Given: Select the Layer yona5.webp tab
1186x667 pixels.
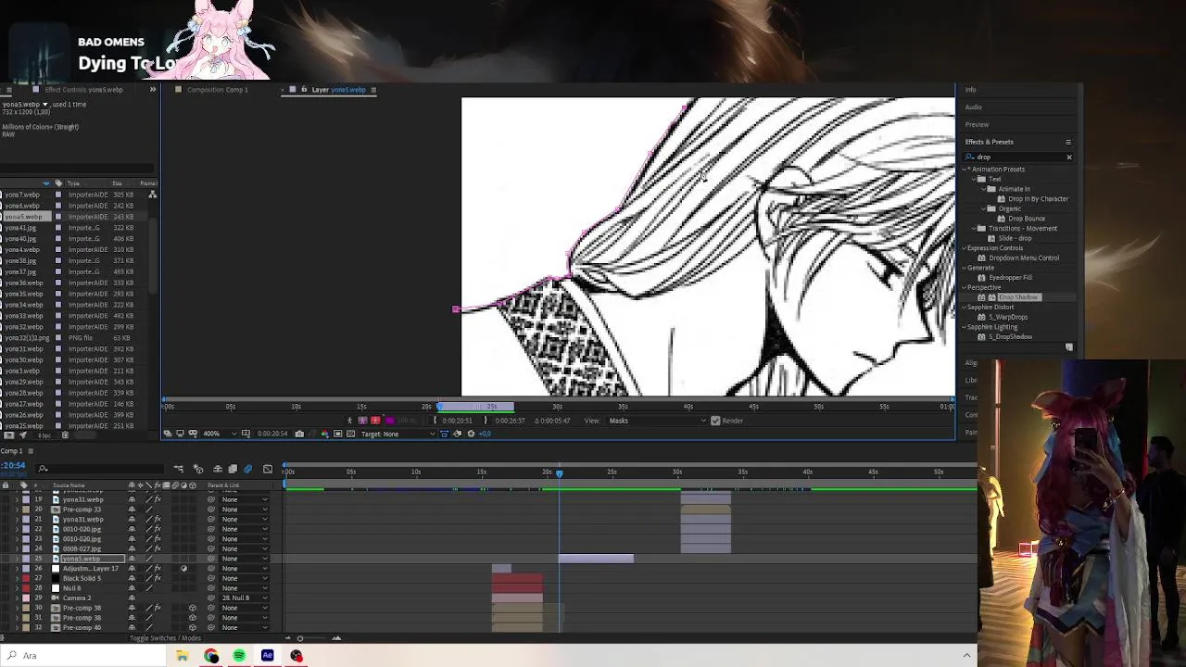Looking at the screenshot, I should [338, 90].
